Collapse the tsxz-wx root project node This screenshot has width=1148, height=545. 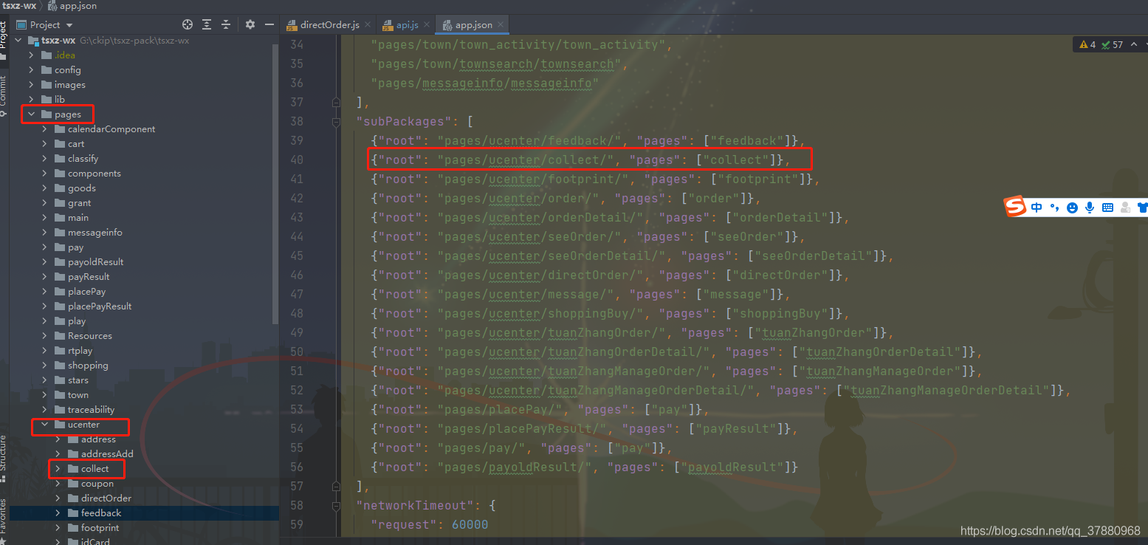pos(18,40)
